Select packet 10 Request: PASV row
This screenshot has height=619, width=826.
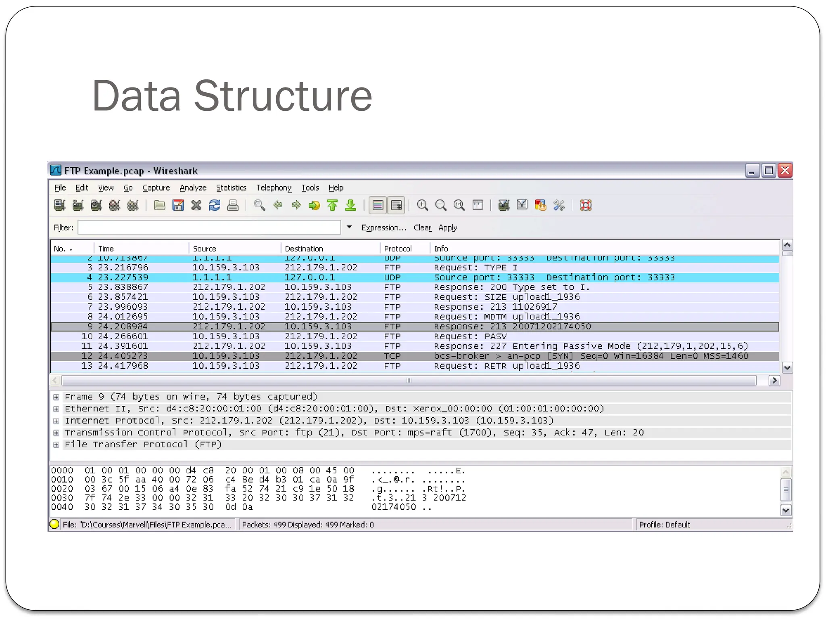[415, 337]
